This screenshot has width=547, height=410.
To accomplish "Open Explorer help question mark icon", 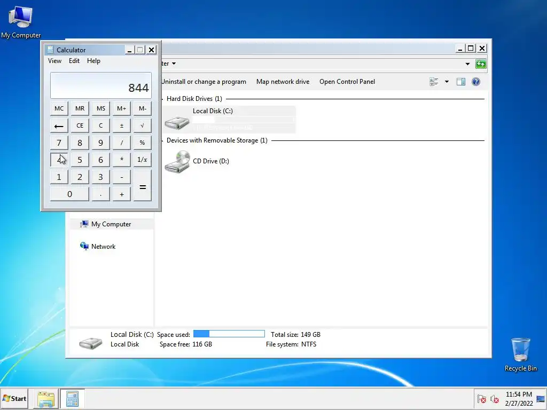I will (476, 82).
